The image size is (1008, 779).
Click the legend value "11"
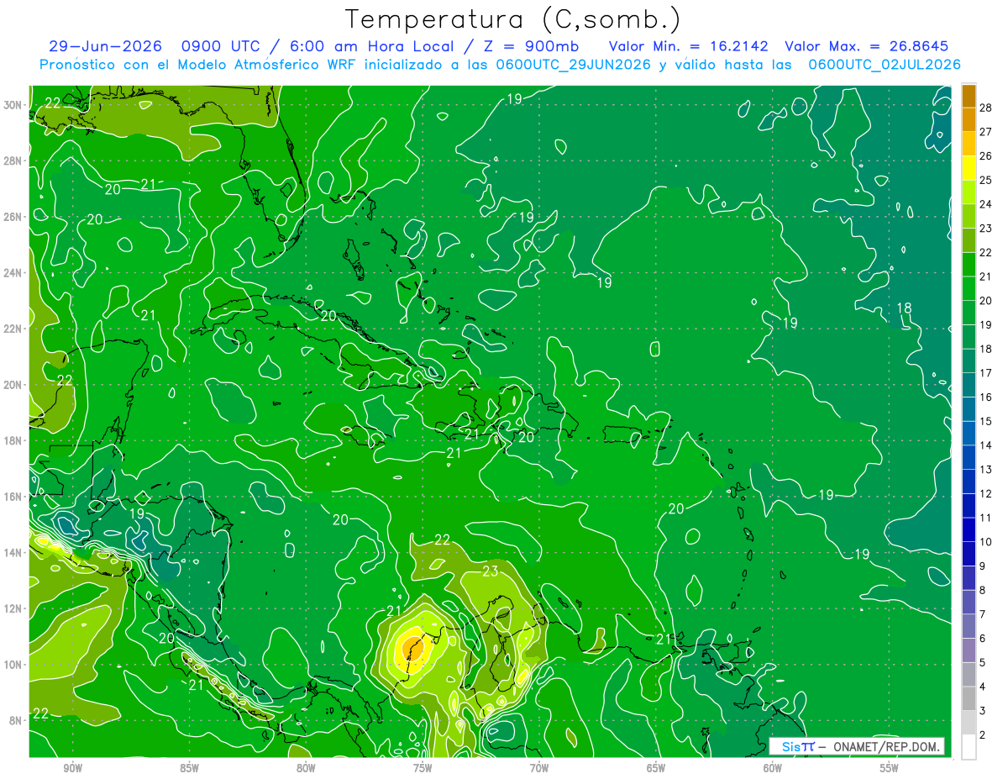click(985, 518)
